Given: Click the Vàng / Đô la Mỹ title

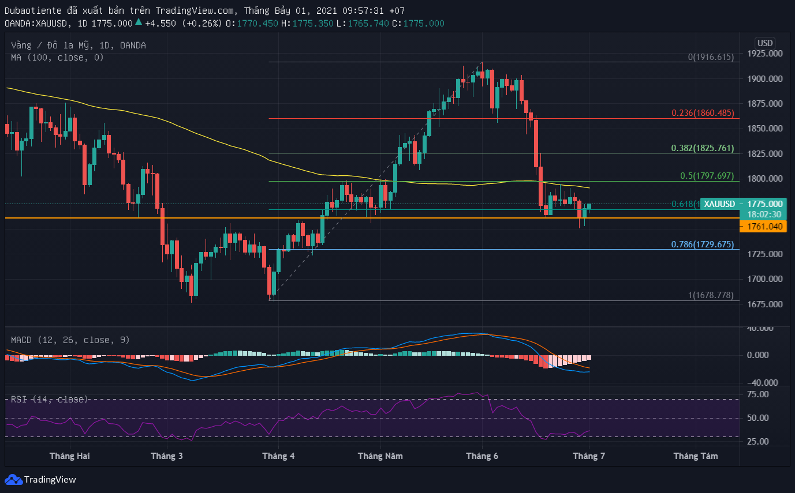Looking at the screenshot, I should tap(78, 45).
